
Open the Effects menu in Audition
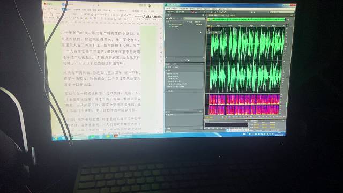click(x=199, y=9)
